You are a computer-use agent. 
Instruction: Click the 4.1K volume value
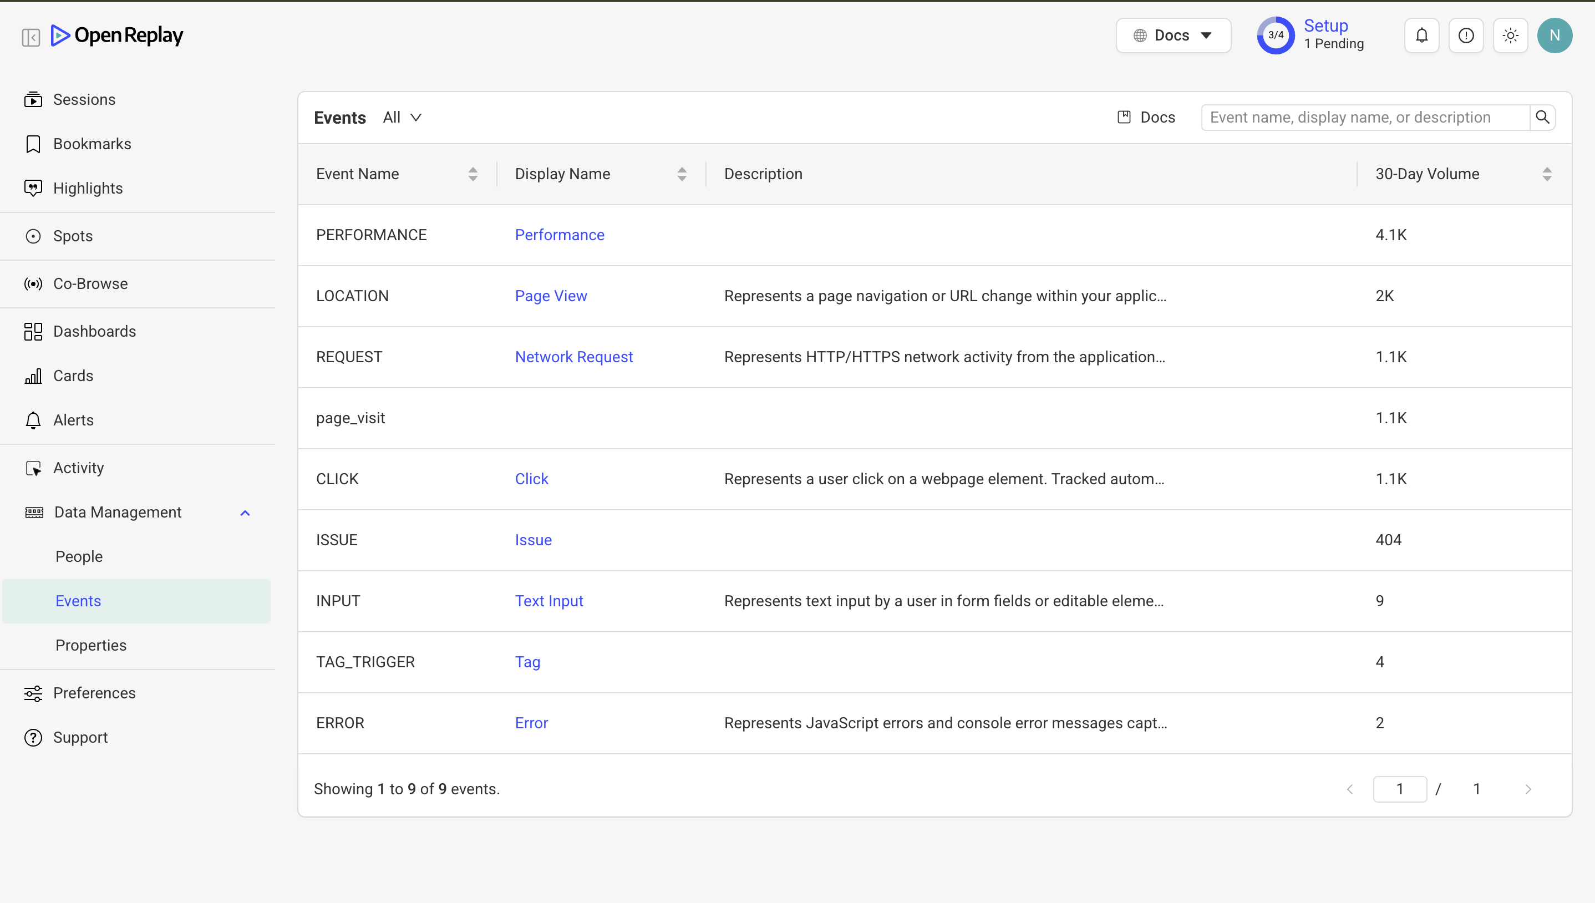pos(1391,235)
